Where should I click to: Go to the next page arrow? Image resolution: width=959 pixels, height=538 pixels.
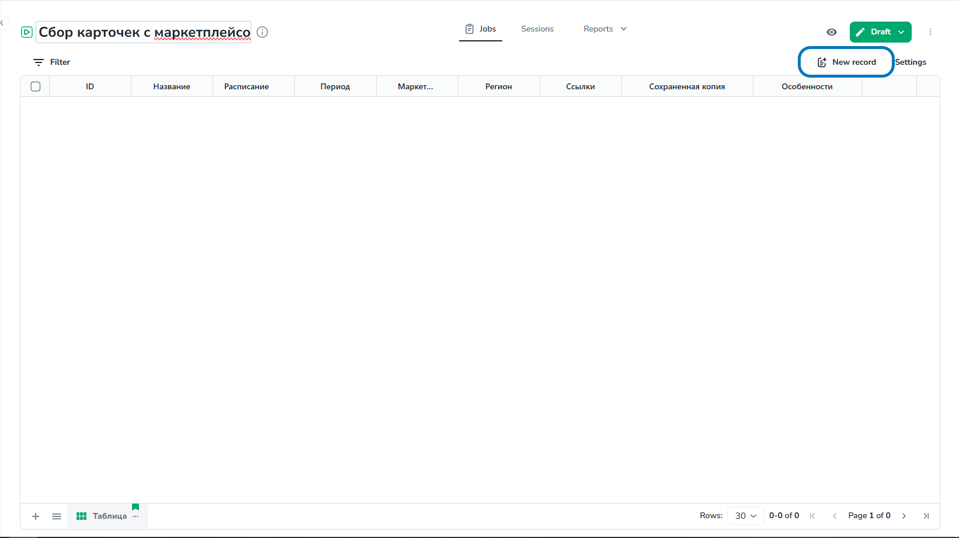pos(904,516)
